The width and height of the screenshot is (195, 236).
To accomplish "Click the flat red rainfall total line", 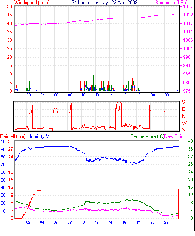I will click(x=110, y=189).
